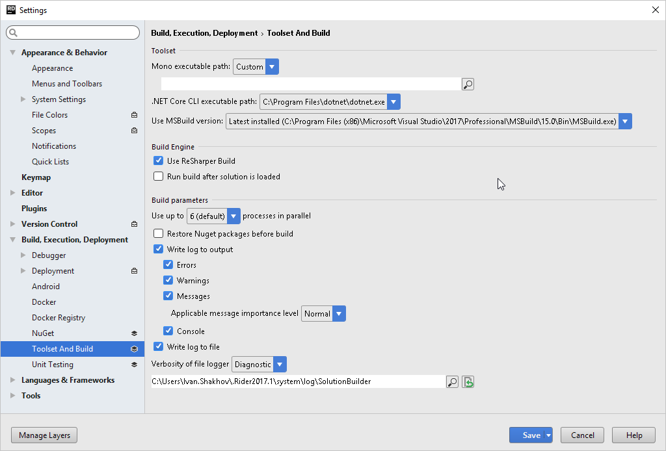Enable Restore Nuget packages before build

[x=158, y=234]
